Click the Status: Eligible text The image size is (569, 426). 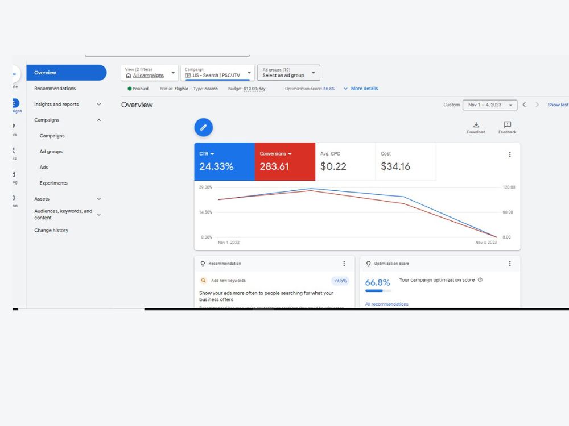pyautogui.click(x=174, y=89)
